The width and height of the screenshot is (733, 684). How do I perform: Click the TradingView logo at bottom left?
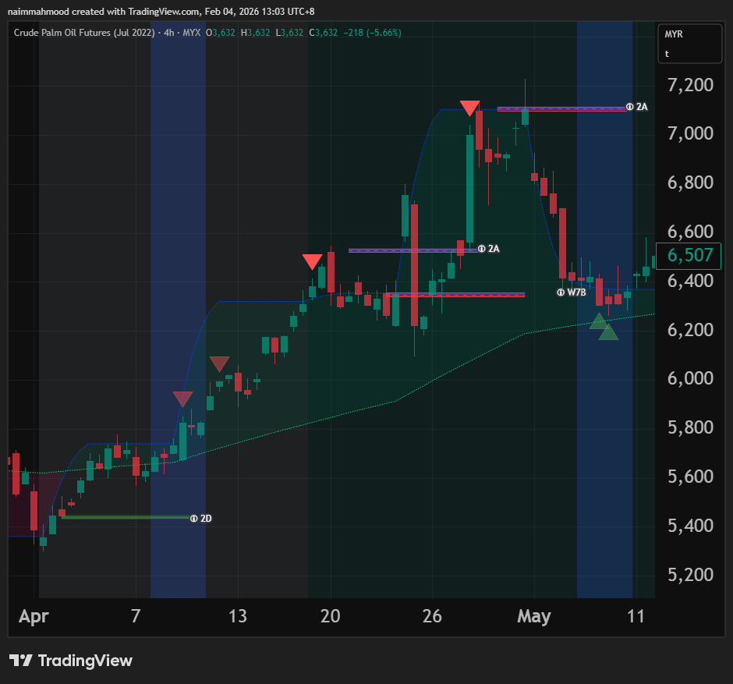pos(71,661)
